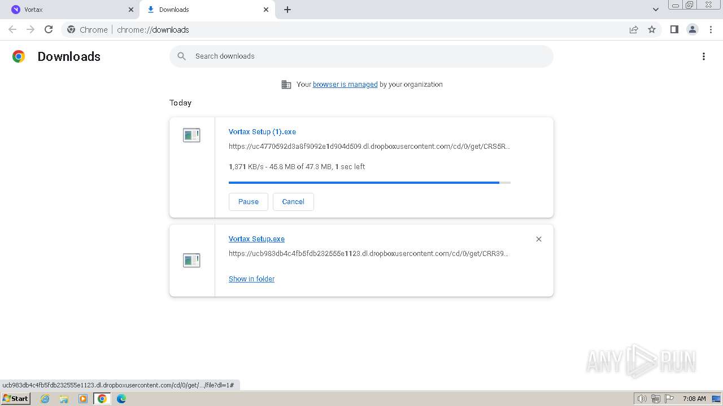The width and height of the screenshot is (723, 406).
Task: Open the Downloads page more-actions menu
Action: (704, 56)
